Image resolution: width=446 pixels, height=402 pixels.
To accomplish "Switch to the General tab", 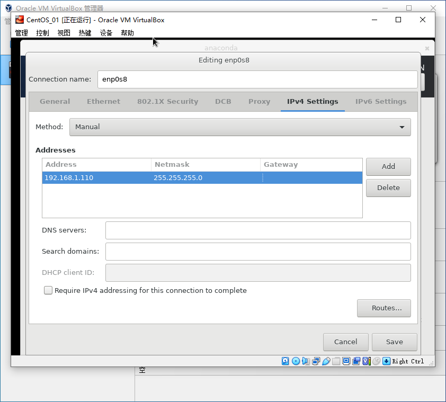I will pos(55,102).
